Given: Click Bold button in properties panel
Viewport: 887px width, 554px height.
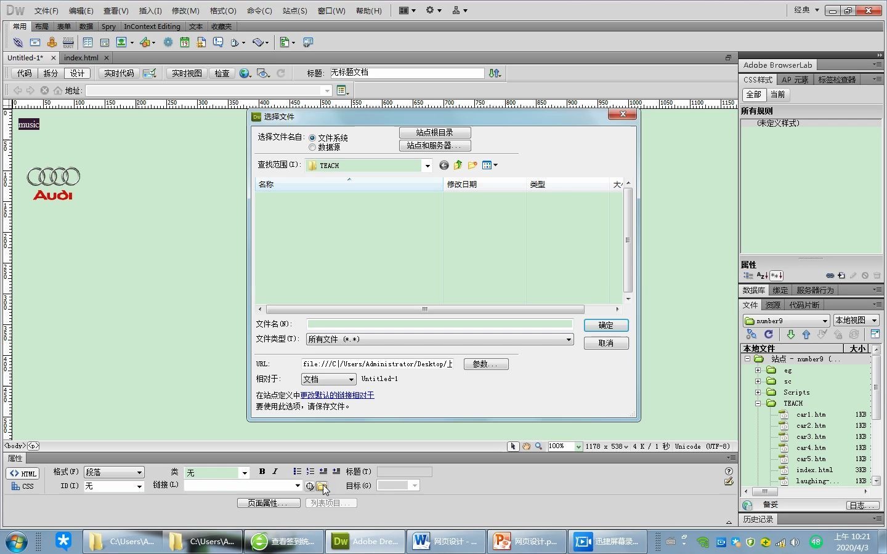Looking at the screenshot, I should (262, 472).
